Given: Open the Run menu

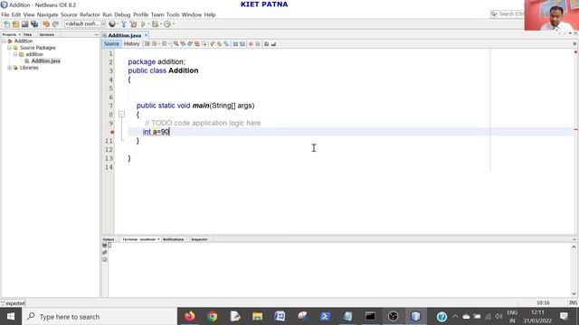Looking at the screenshot, I should click(107, 14).
